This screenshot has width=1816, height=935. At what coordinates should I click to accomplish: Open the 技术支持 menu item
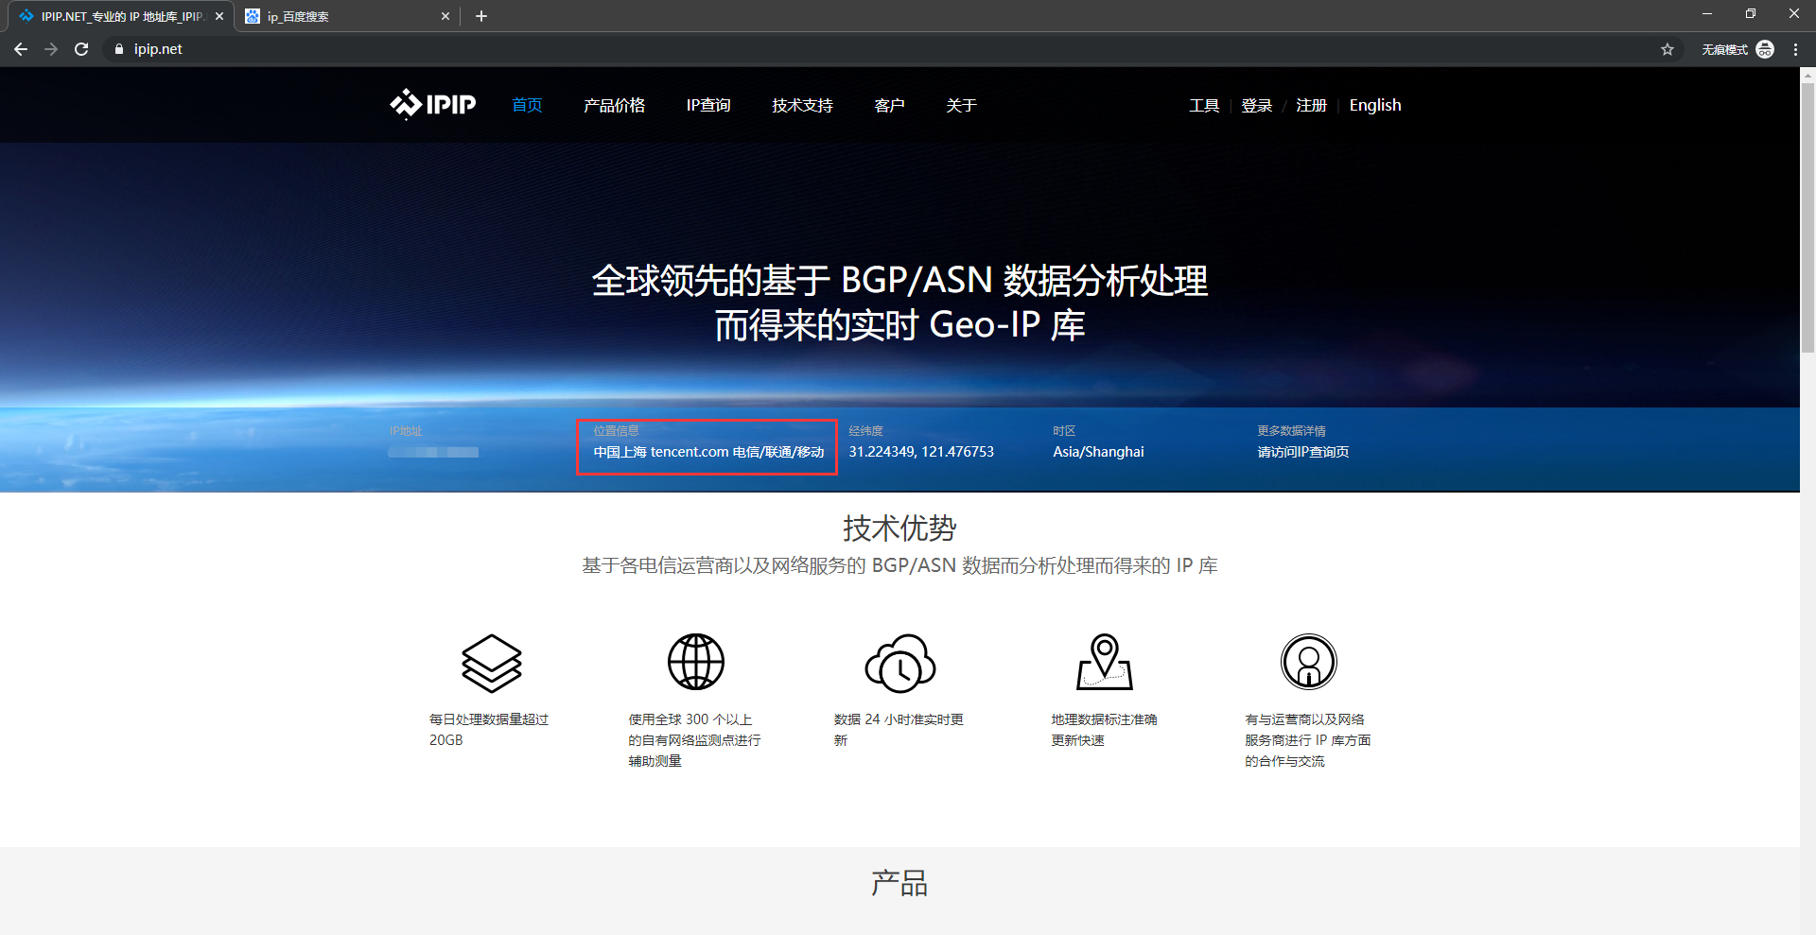[802, 105]
